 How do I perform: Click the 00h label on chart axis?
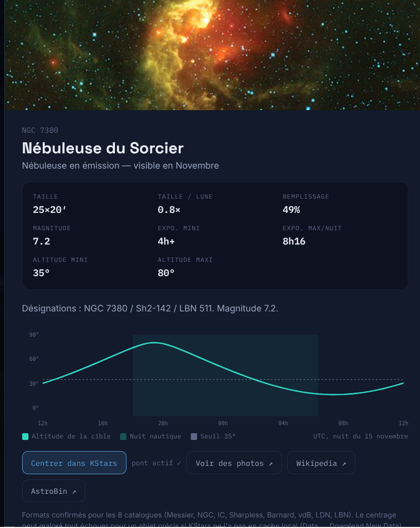click(x=223, y=423)
